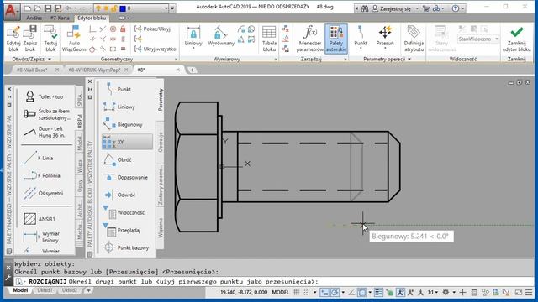The height and width of the screenshot is (302, 538).
Task: Open the #8-Wall Base drawing tab
Action: (32, 70)
